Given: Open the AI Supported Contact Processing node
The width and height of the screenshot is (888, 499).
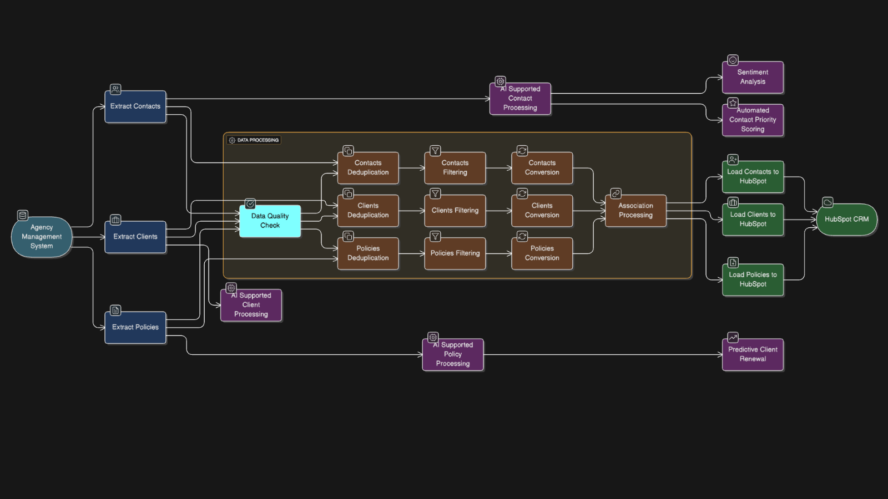Looking at the screenshot, I should 519,98.
